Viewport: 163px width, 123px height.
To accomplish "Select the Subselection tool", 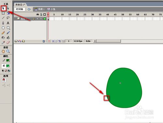I will point(8,8).
